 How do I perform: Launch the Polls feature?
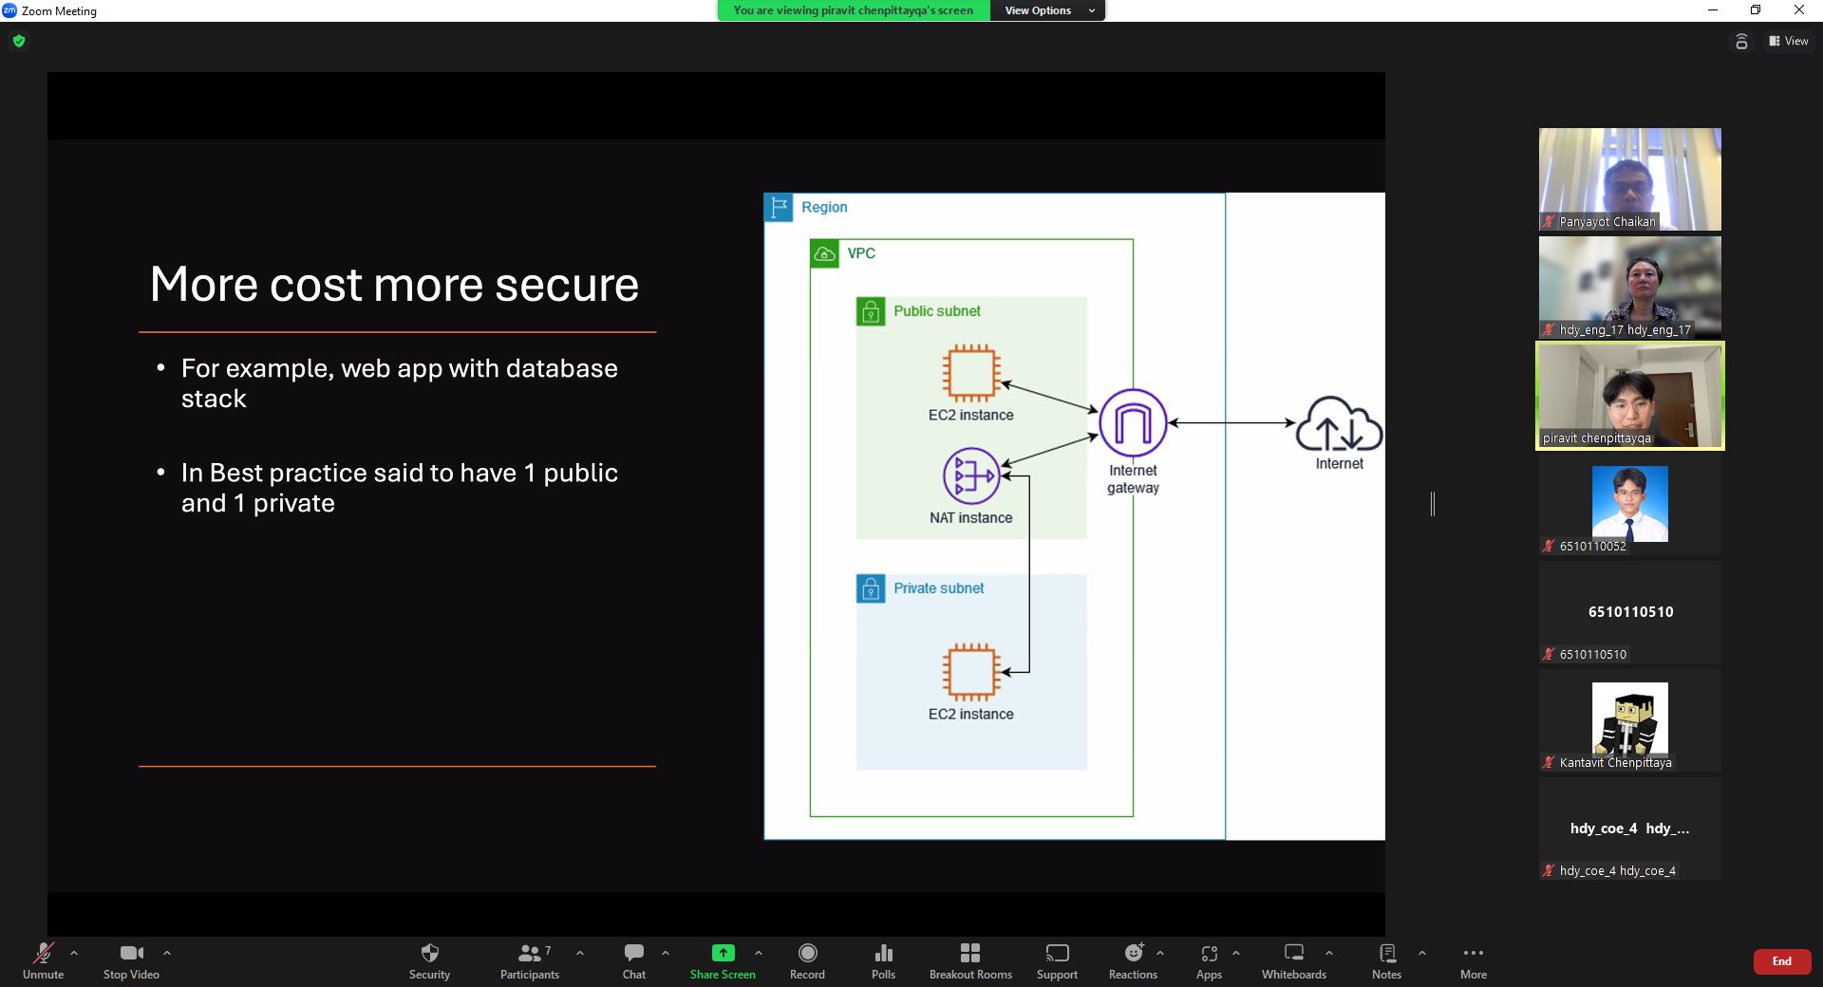883,960
